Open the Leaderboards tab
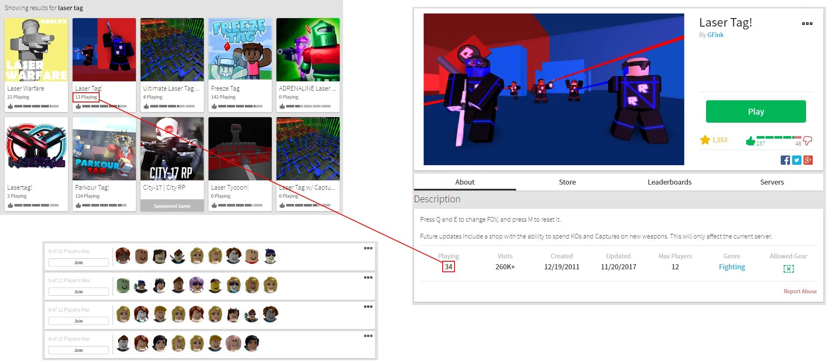Screen dimensions: 828x362 click(x=669, y=182)
